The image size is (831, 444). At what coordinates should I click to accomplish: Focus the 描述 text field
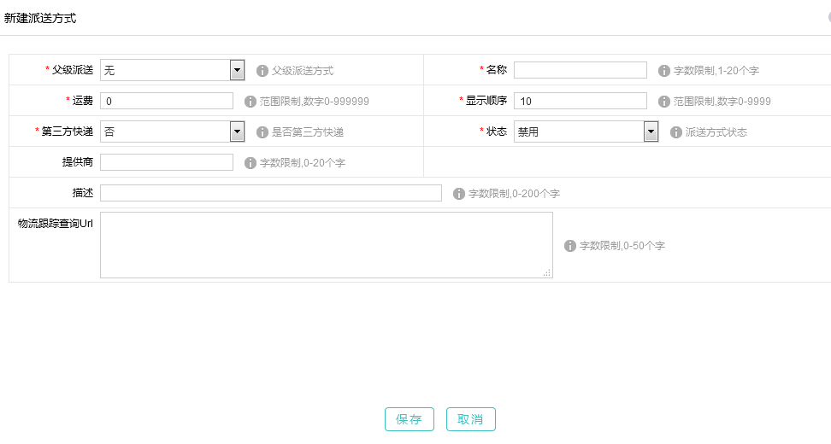pos(270,193)
